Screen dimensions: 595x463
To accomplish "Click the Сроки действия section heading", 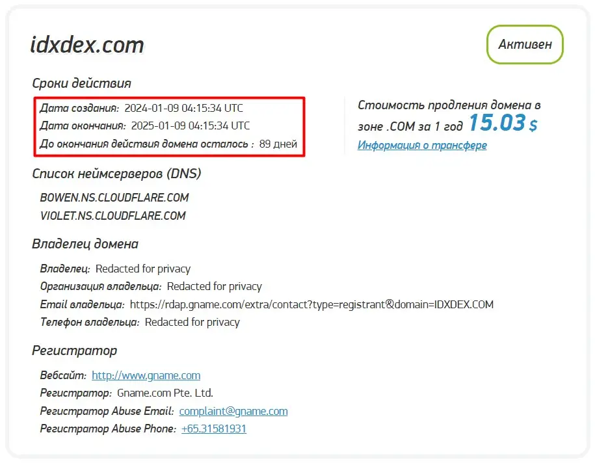I will (x=81, y=83).
